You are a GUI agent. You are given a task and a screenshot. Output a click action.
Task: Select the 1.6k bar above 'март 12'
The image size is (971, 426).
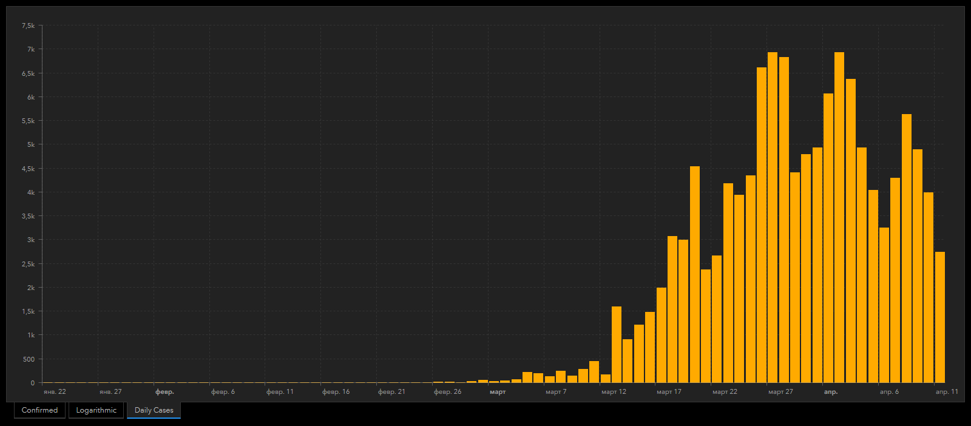[x=617, y=345]
